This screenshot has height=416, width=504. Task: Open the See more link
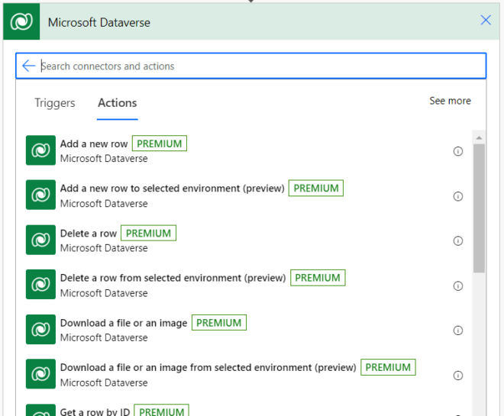[450, 101]
